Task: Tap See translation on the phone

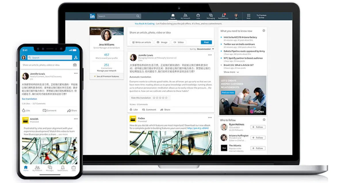Action: coord(29,99)
